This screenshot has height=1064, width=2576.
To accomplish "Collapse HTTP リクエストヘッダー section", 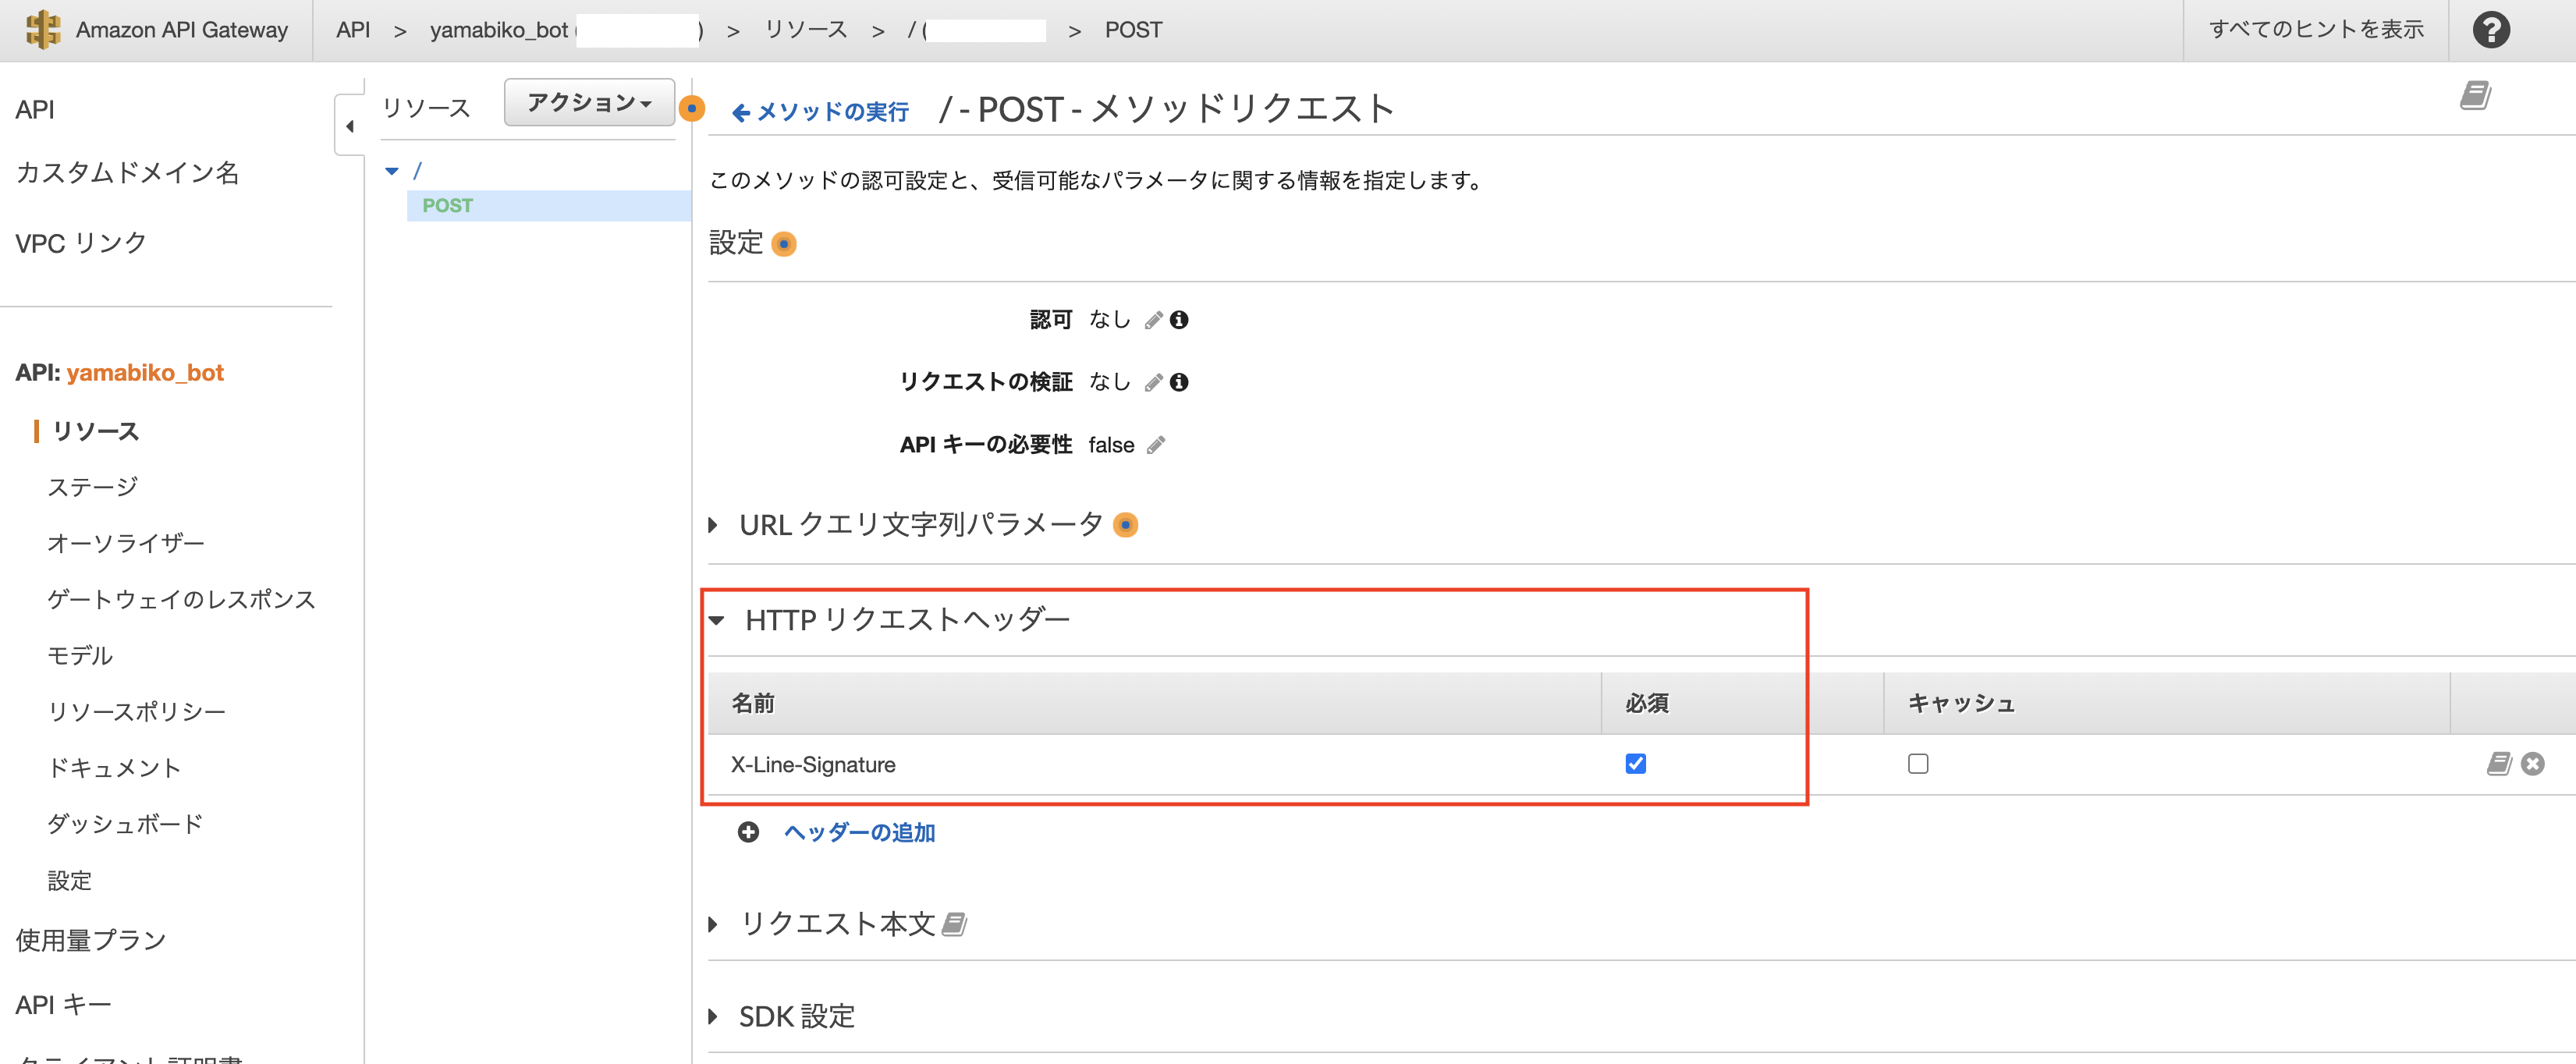I will 716,621.
